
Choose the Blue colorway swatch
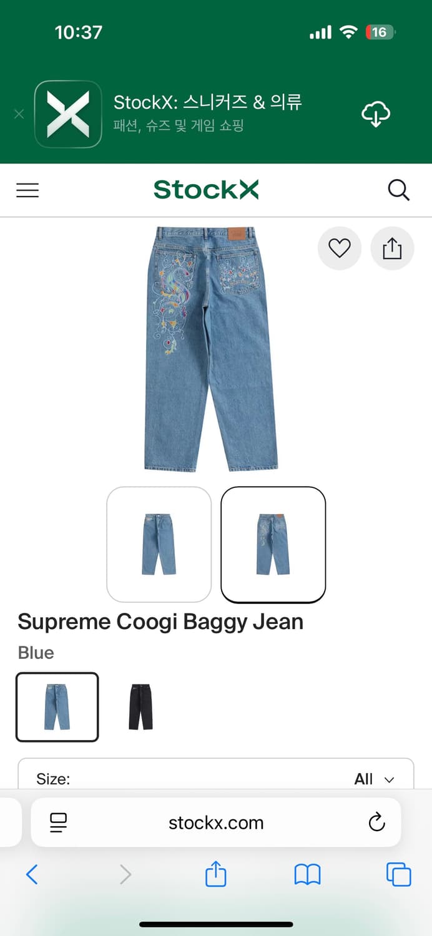point(57,707)
